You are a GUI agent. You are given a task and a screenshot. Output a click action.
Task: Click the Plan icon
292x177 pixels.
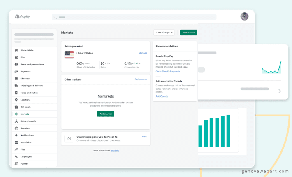coord(16,57)
